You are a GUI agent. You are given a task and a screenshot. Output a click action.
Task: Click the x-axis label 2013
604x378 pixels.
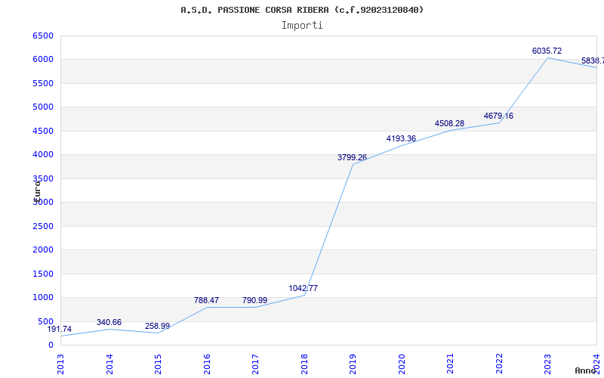61,364
